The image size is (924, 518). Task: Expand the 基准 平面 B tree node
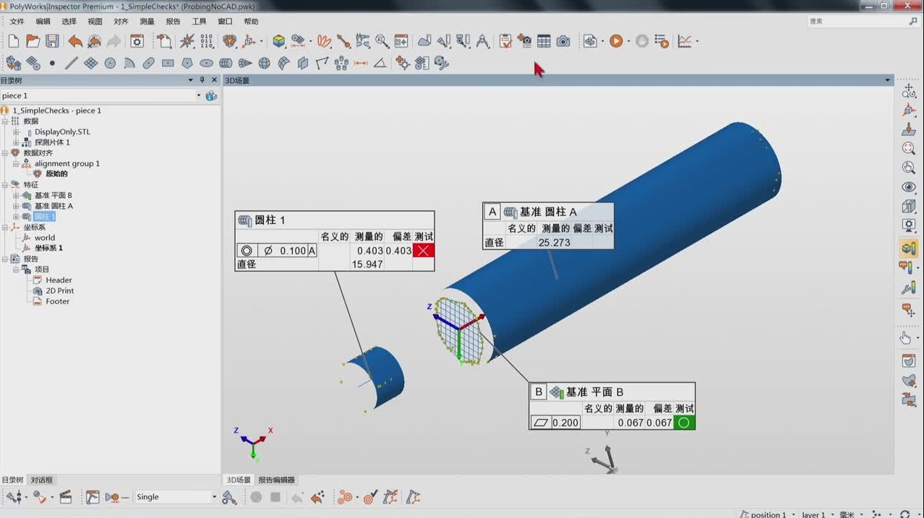[x=16, y=196]
